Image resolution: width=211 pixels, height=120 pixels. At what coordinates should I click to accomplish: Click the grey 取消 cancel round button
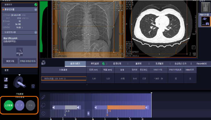tap(30, 105)
